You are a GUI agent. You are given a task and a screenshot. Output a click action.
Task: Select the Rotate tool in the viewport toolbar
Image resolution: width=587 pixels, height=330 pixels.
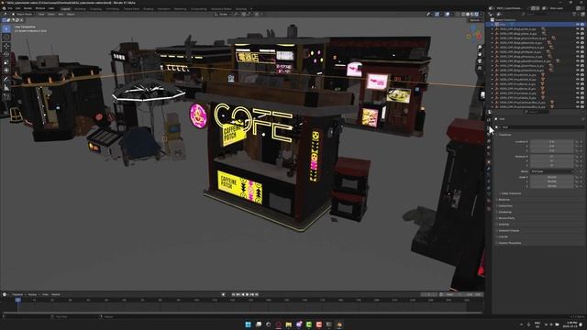(6, 54)
